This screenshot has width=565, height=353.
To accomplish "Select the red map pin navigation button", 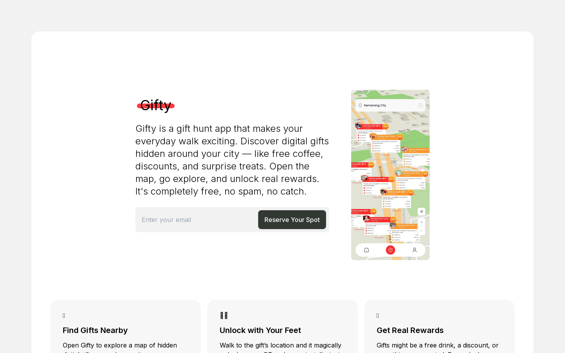I will point(390,250).
